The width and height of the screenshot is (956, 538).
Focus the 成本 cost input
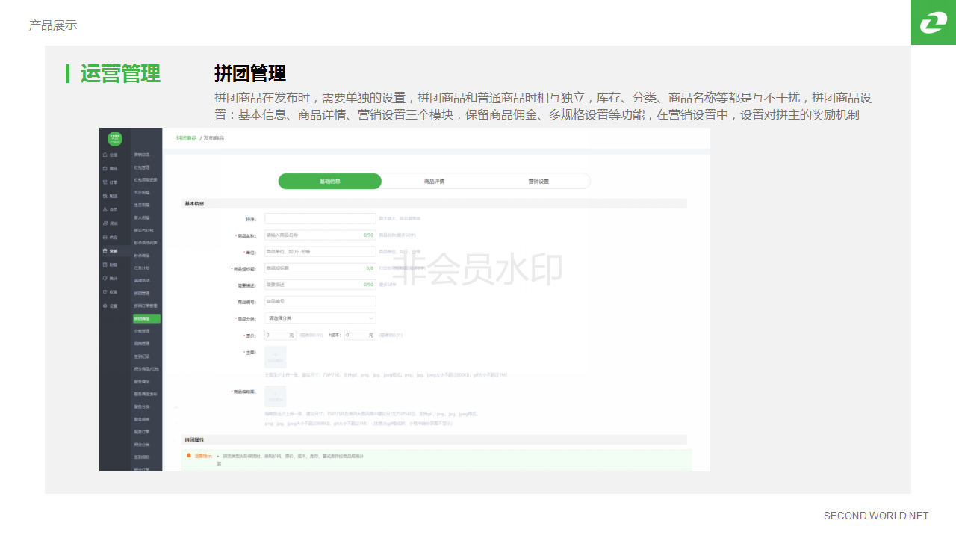pyautogui.click(x=359, y=336)
